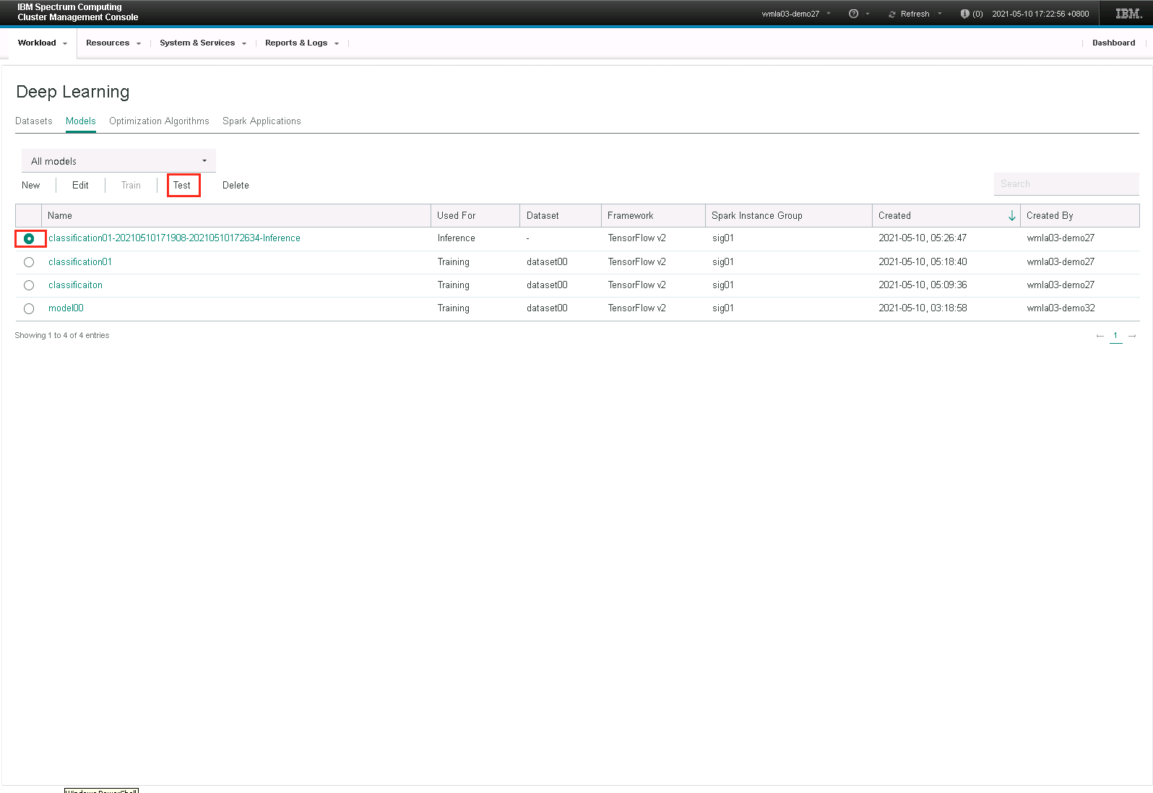Click the Edit button
Screen dimensions: 1153x793
point(80,185)
